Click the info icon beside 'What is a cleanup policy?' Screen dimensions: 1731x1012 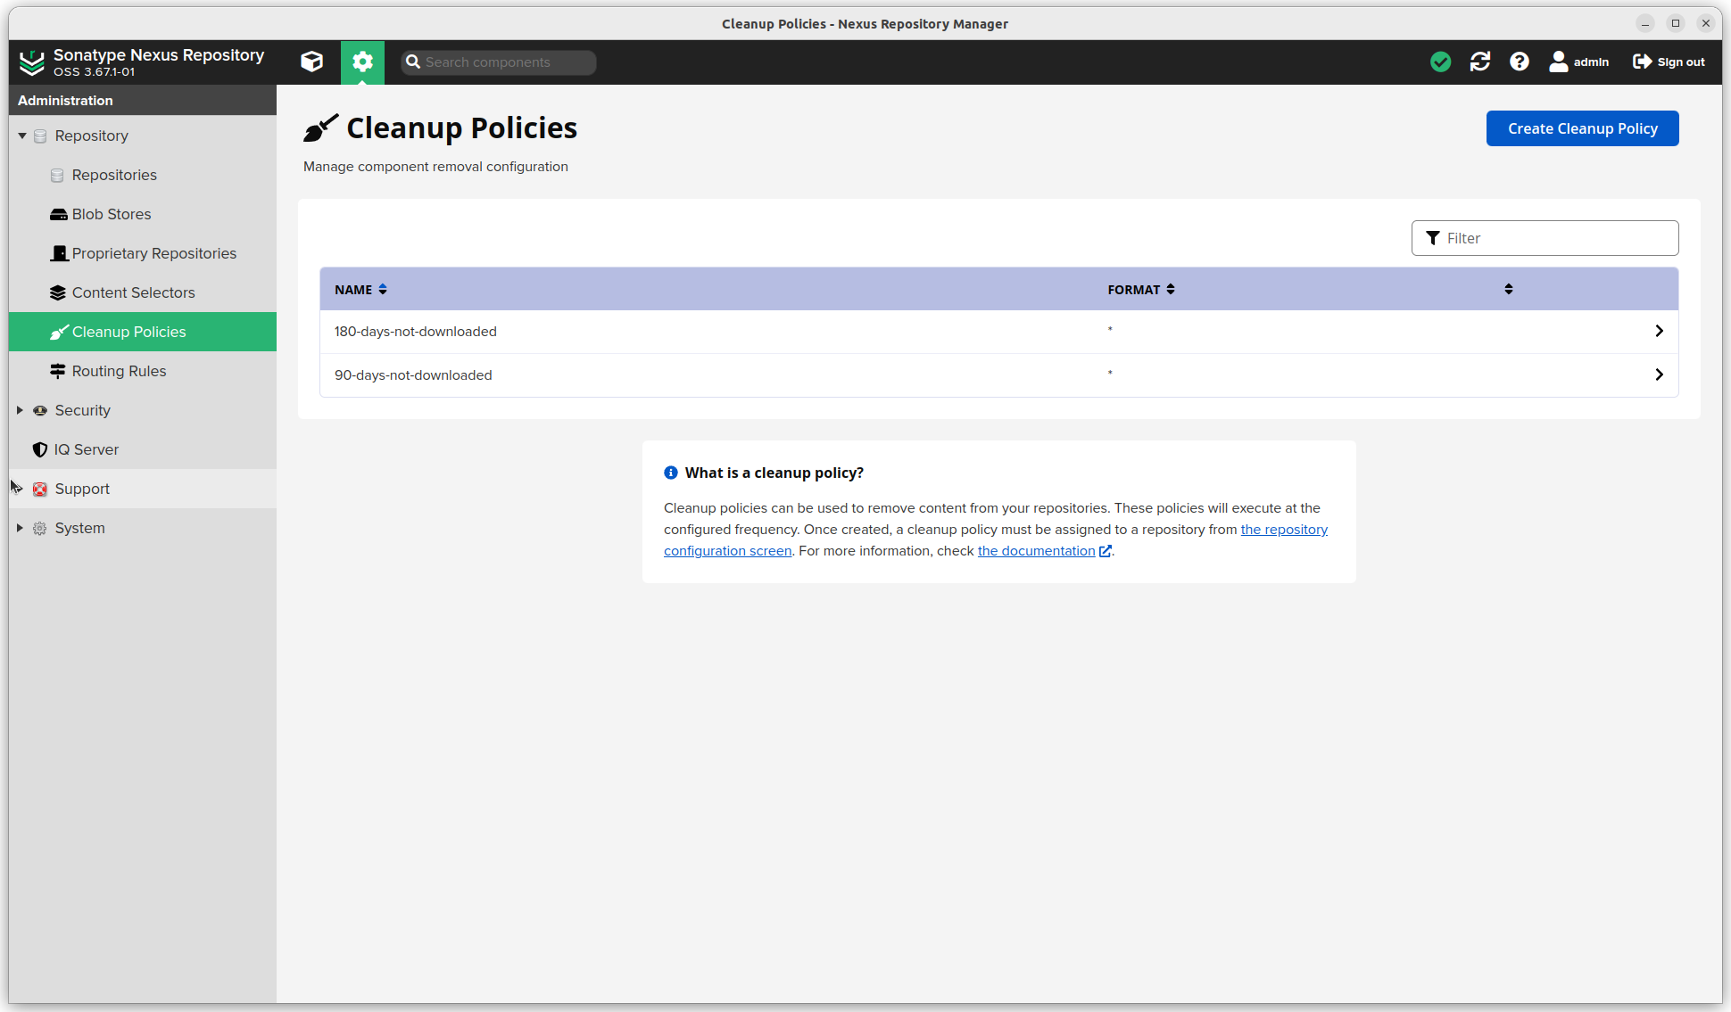671,473
